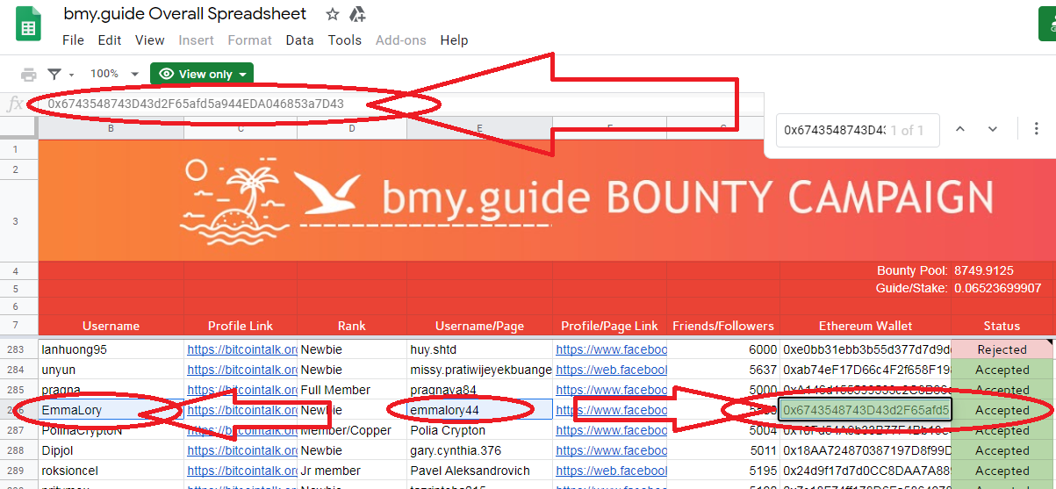
Task: Select the Profile Link header cell
Action: (x=241, y=326)
